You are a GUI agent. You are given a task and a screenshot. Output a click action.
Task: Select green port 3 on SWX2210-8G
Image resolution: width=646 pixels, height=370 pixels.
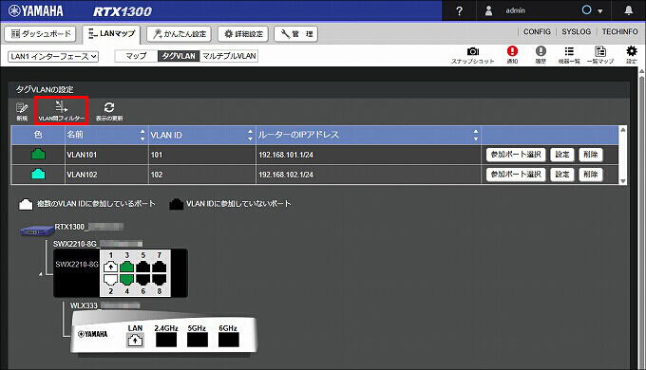(x=126, y=268)
